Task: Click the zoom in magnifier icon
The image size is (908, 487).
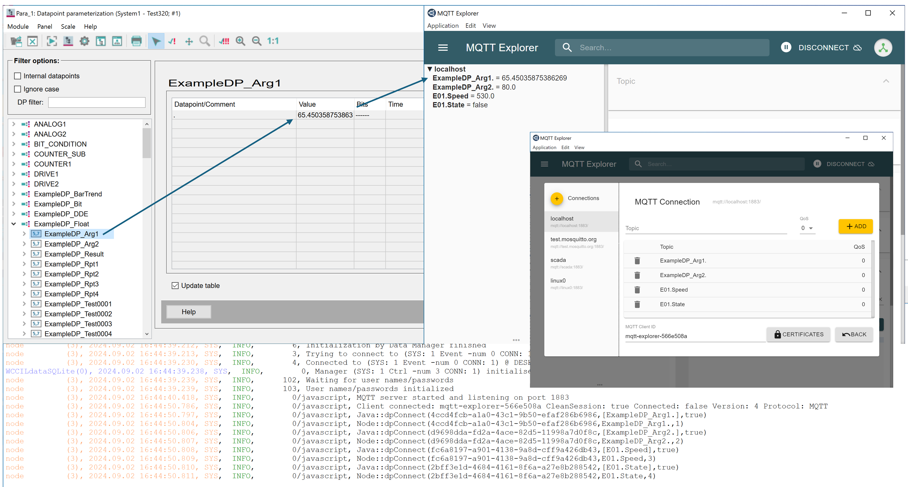Action: click(x=241, y=41)
